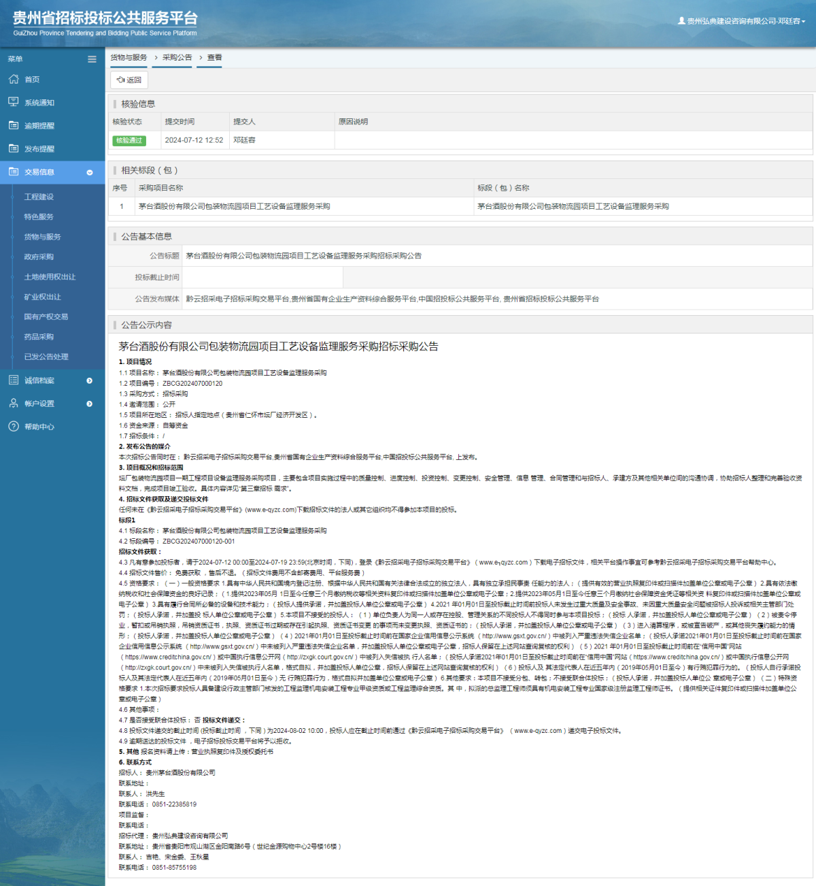Click the user avatar icon in the header
The height and width of the screenshot is (886, 816).
pos(681,21)
